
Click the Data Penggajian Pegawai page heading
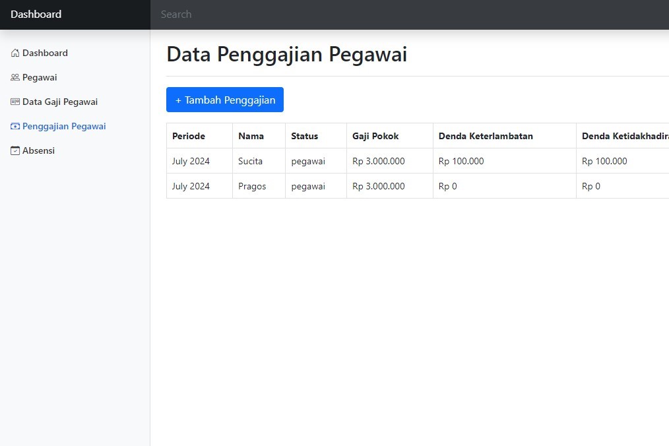286,54
